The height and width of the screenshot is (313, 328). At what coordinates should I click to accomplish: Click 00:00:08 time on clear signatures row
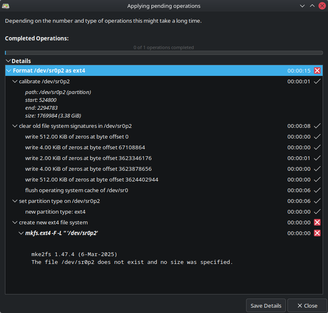point(299,126)
